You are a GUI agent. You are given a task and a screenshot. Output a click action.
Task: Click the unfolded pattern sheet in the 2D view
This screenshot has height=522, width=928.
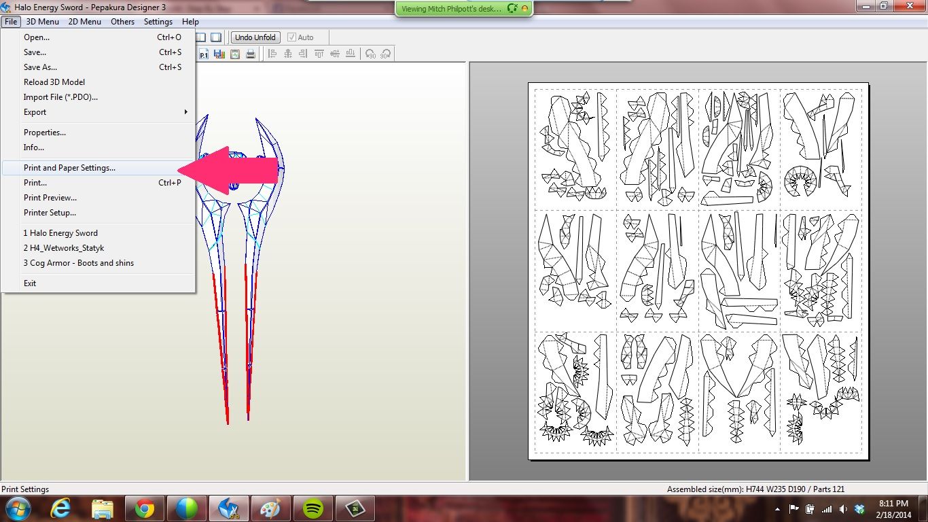pyautogui.click(x=698, y=271)
